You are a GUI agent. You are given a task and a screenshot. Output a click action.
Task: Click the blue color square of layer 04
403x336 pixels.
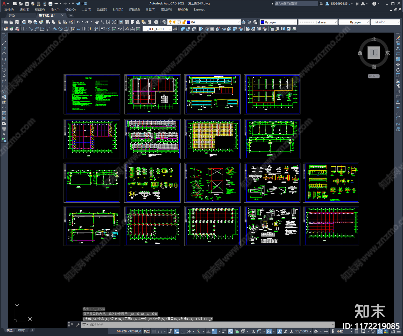pyautogui.click(x=189, y=22)
